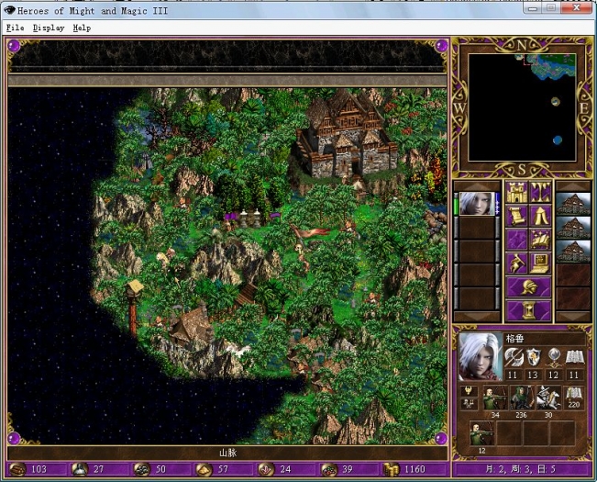Select the archer stack of 34
Screen dimensions: 597x482
point(495,398)
